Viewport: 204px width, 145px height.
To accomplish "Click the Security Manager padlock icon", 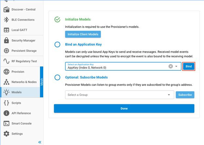I will (x=6, y=41).
